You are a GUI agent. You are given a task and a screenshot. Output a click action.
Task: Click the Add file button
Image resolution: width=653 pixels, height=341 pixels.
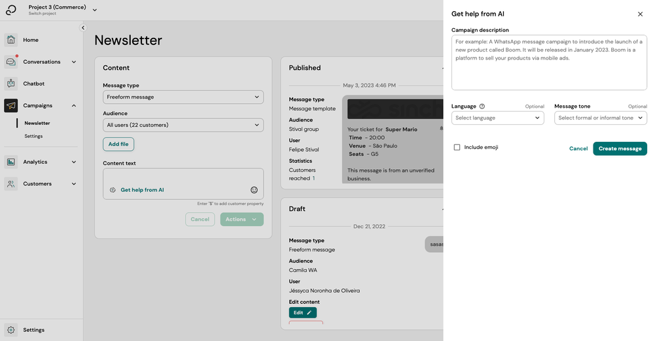point(118,144)
